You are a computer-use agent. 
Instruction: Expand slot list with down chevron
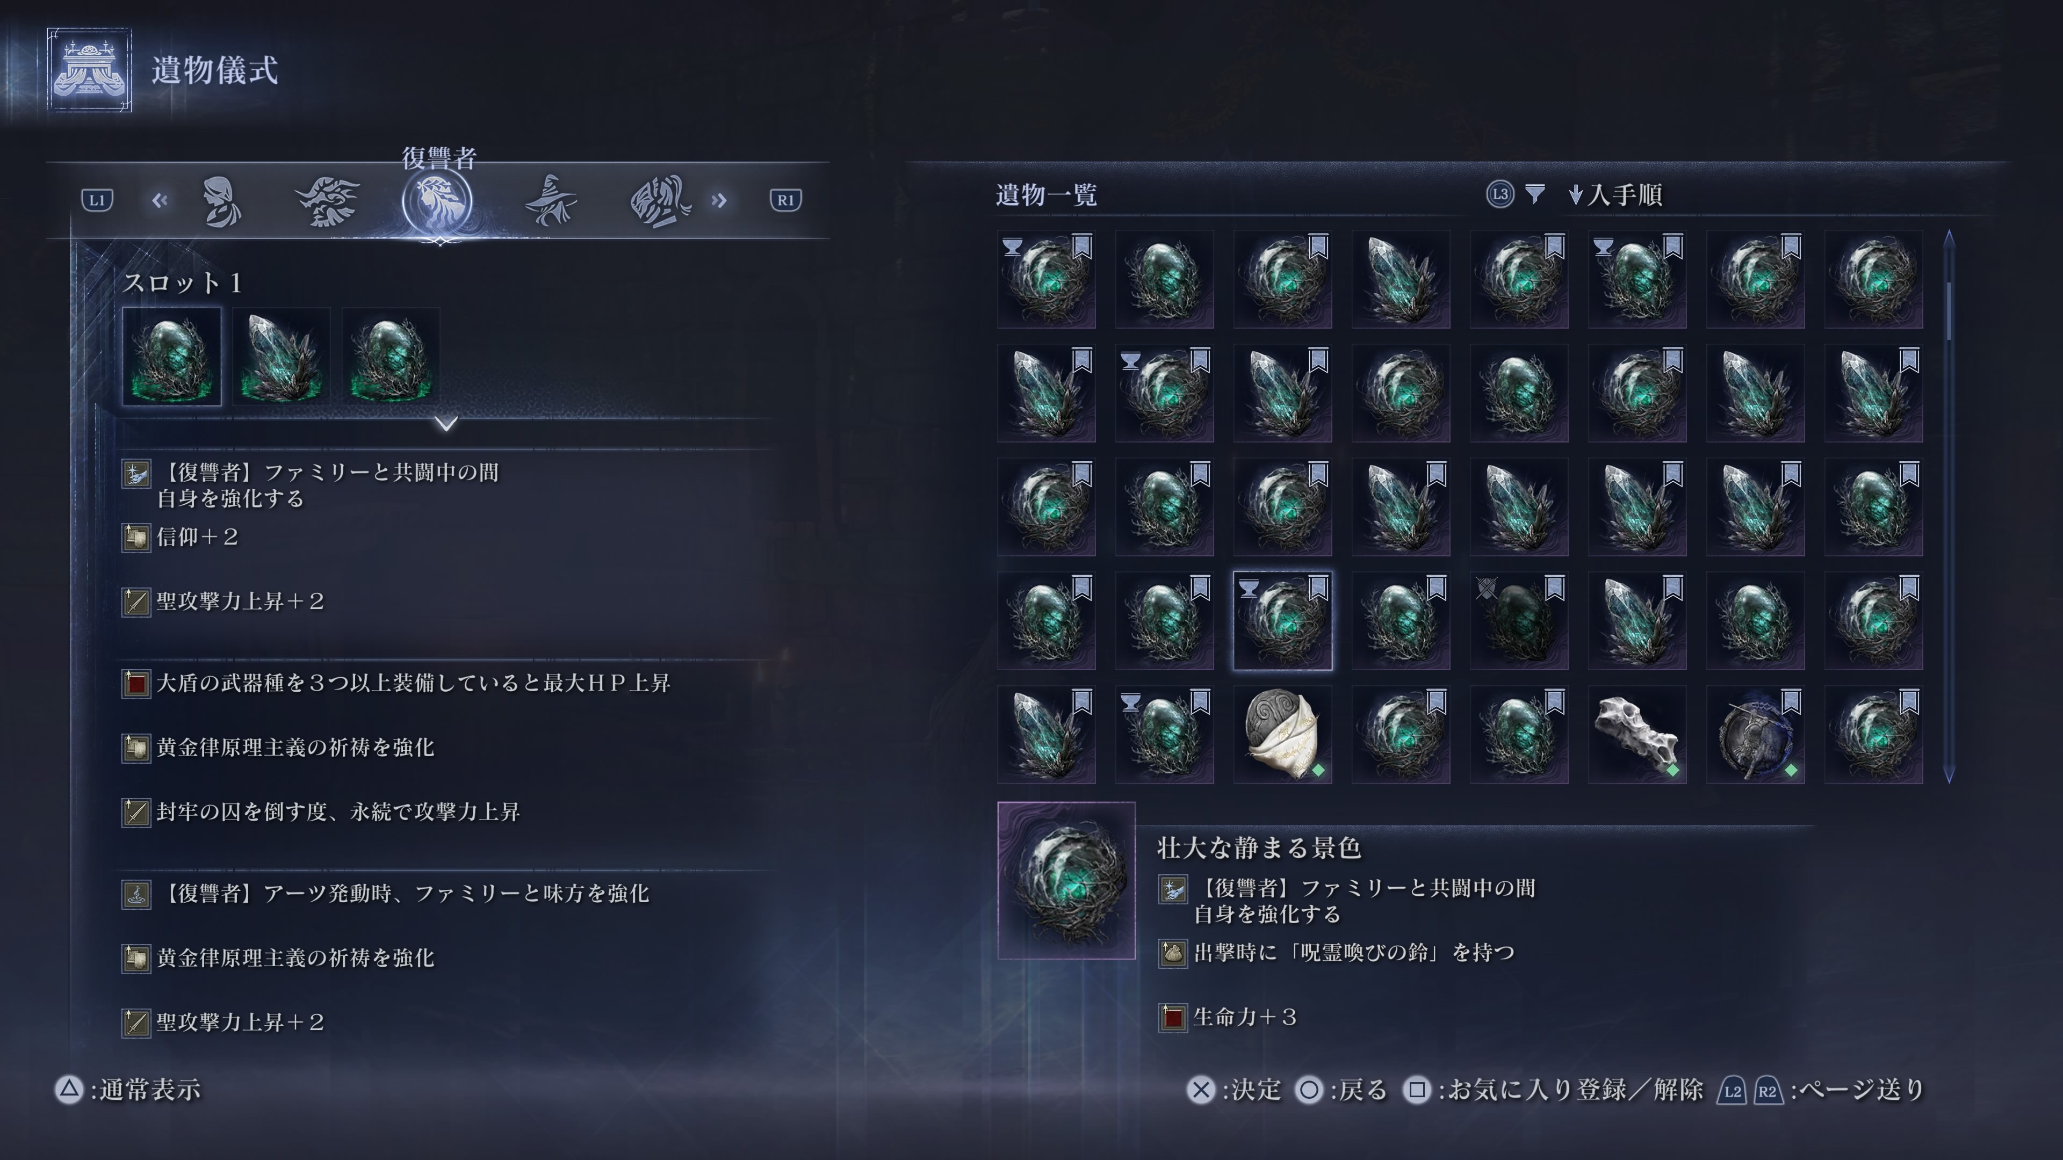point(447,423)
